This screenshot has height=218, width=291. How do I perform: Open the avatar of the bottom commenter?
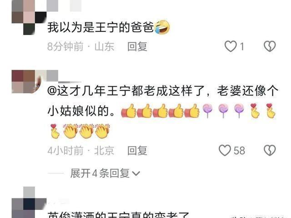[29, 203]
